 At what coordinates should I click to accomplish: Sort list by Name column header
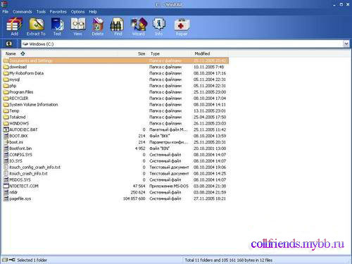click(11, 54)
